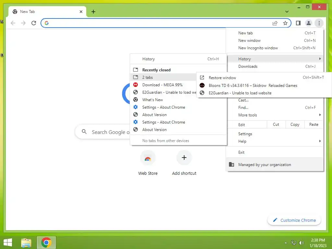Screen dimensions: 332x249
Task: Click the Restore window icon
Action: [x=202, y=77]
